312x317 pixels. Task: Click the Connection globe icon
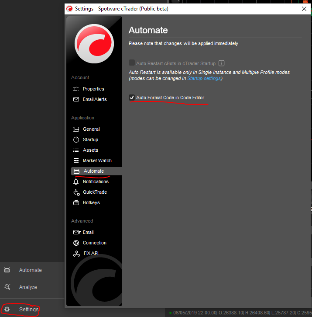[x=76, y=243]
